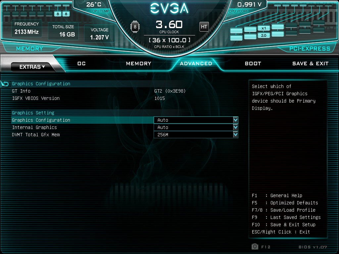339x254 pixels.
Task: Expand the DVMT Total Gfx Mem dropdown arrow
Action: pyautogui.click(x=235, y=135)
